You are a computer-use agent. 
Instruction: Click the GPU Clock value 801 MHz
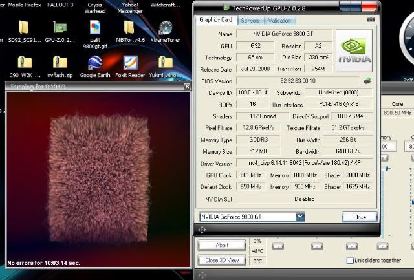click(251, 175)
